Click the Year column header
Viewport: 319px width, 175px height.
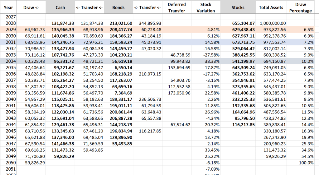click(x=8, y=7)
